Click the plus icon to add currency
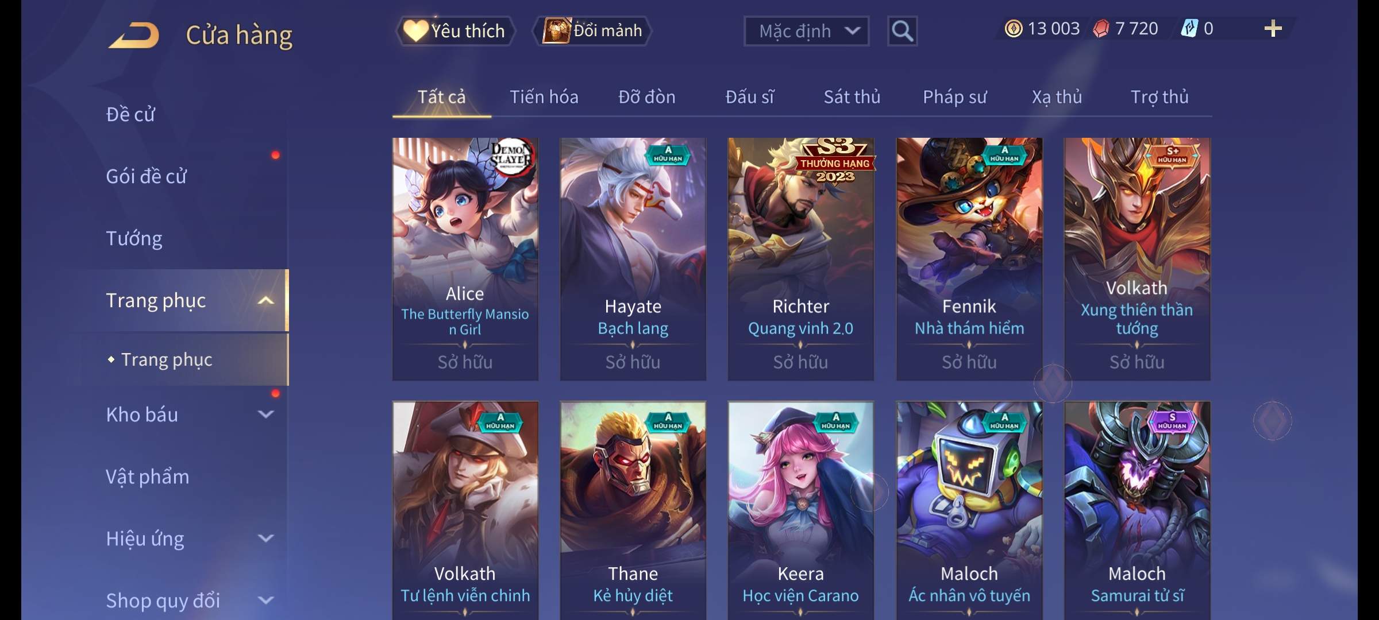 pos(1273,29)
